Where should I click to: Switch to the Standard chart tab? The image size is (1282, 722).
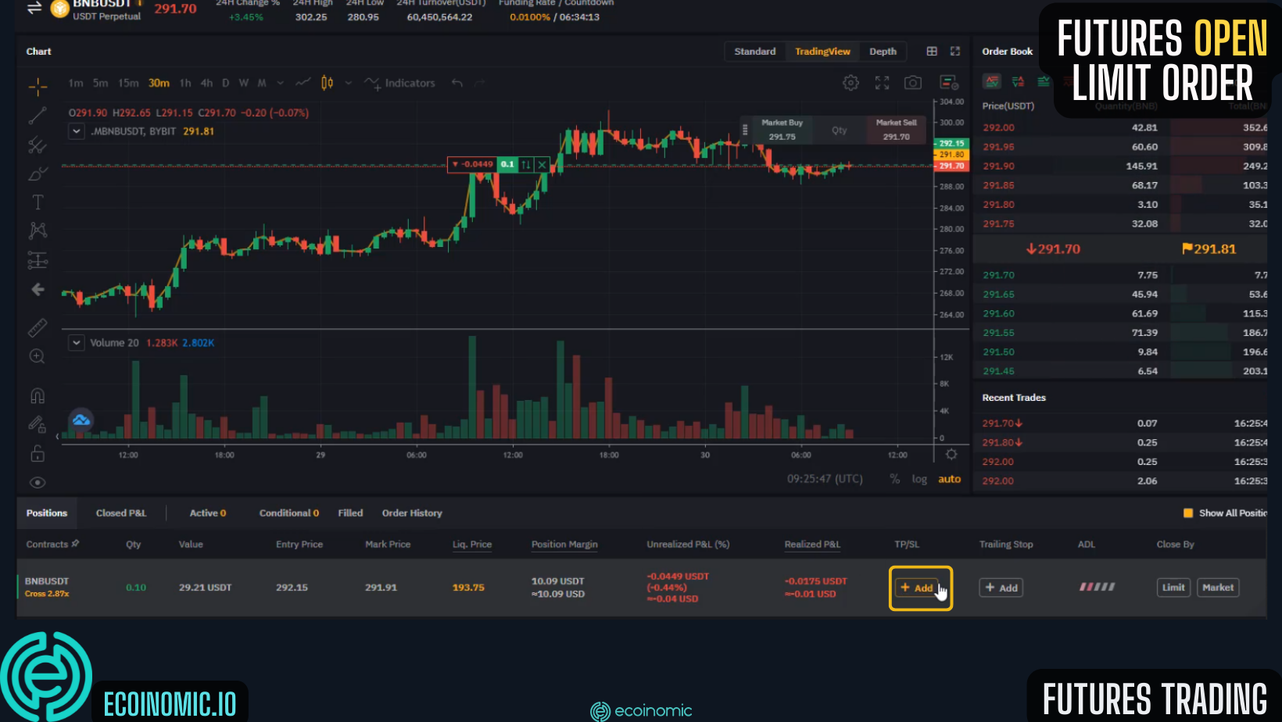755,52
